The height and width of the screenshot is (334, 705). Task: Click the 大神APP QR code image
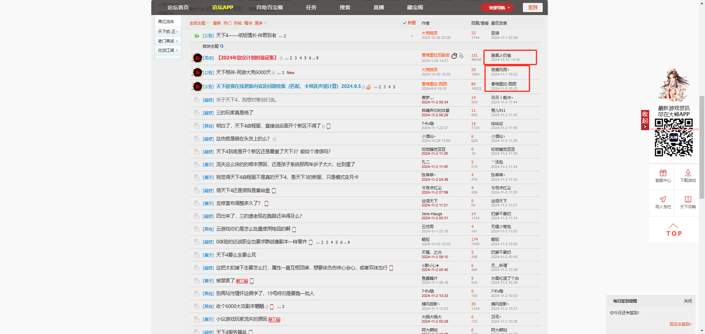[x=674, y=137]
